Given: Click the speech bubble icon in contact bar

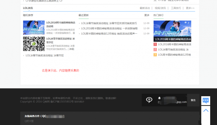Looking at the screenshot, I should point(149,100).
